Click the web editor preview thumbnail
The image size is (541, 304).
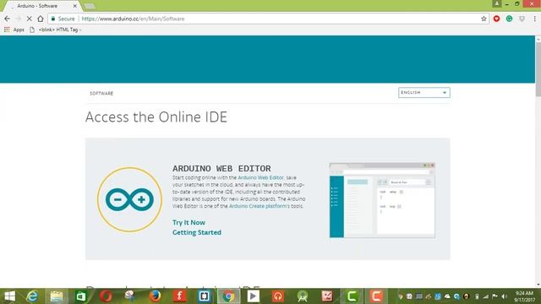pos(382,200)
